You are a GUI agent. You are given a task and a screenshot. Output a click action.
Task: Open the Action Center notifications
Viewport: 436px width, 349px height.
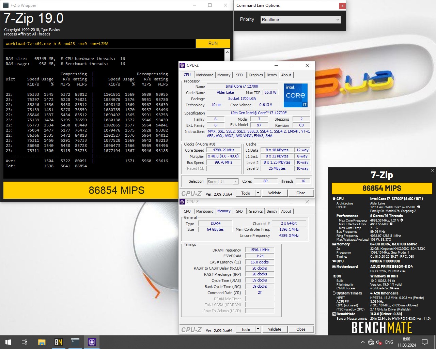425,342
